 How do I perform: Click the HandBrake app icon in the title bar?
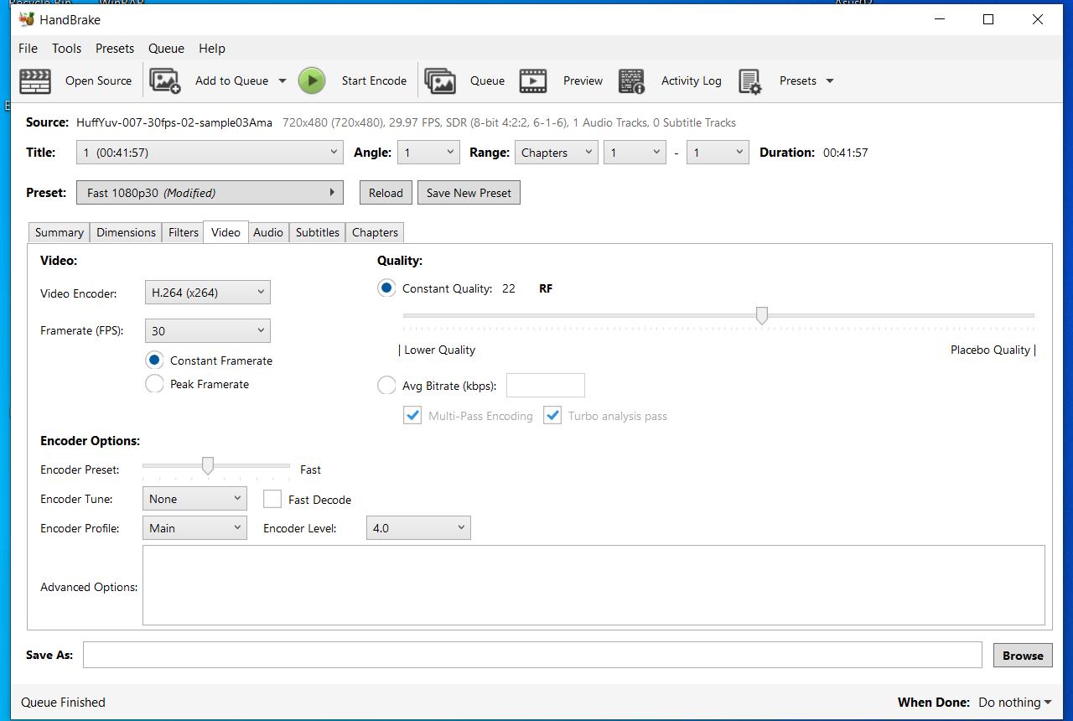click(26, 19)
